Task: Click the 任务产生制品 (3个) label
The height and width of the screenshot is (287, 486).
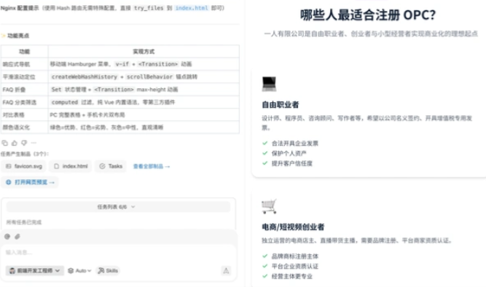Action: 25,154
